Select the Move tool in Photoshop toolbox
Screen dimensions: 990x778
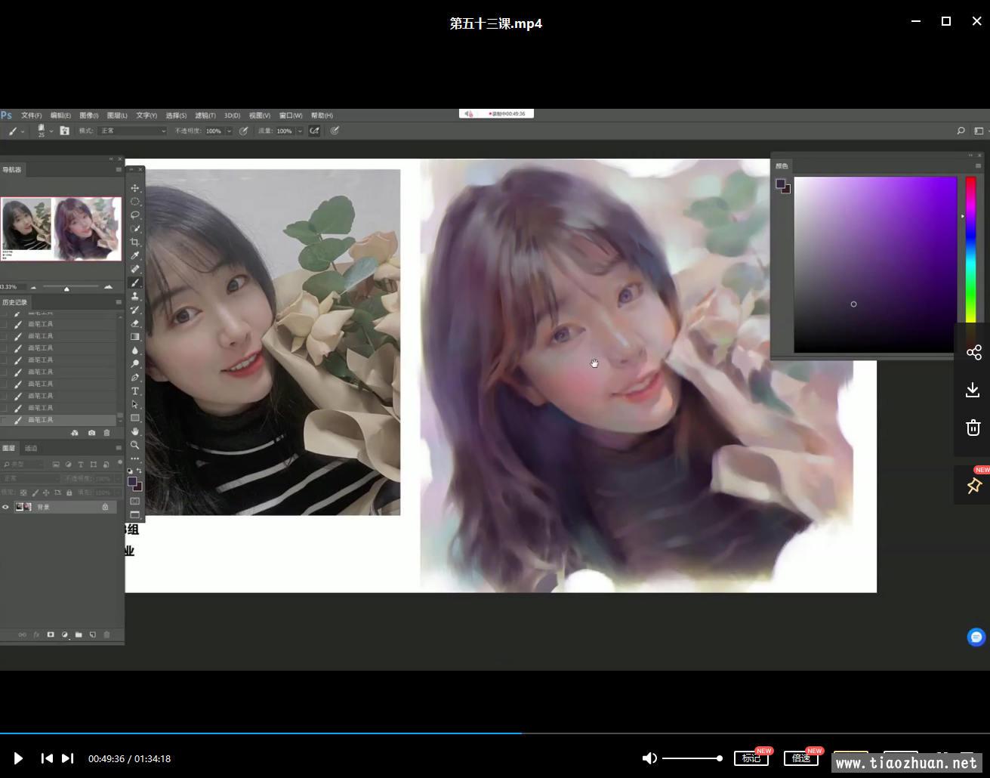click(x=135, y=188)
